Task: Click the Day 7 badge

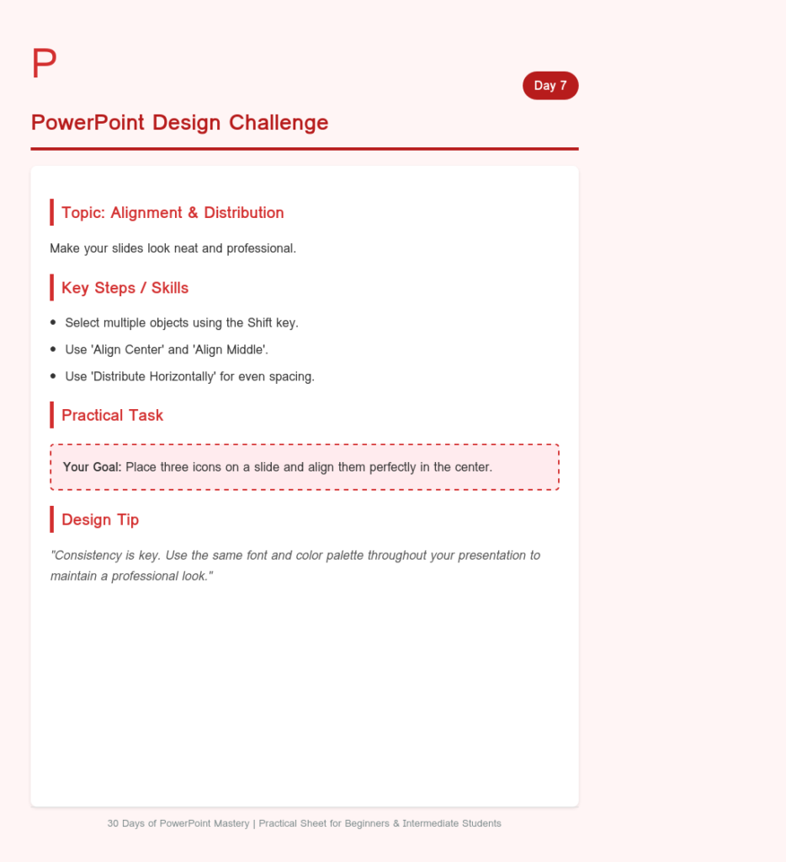Action: [x=550, y=86]
